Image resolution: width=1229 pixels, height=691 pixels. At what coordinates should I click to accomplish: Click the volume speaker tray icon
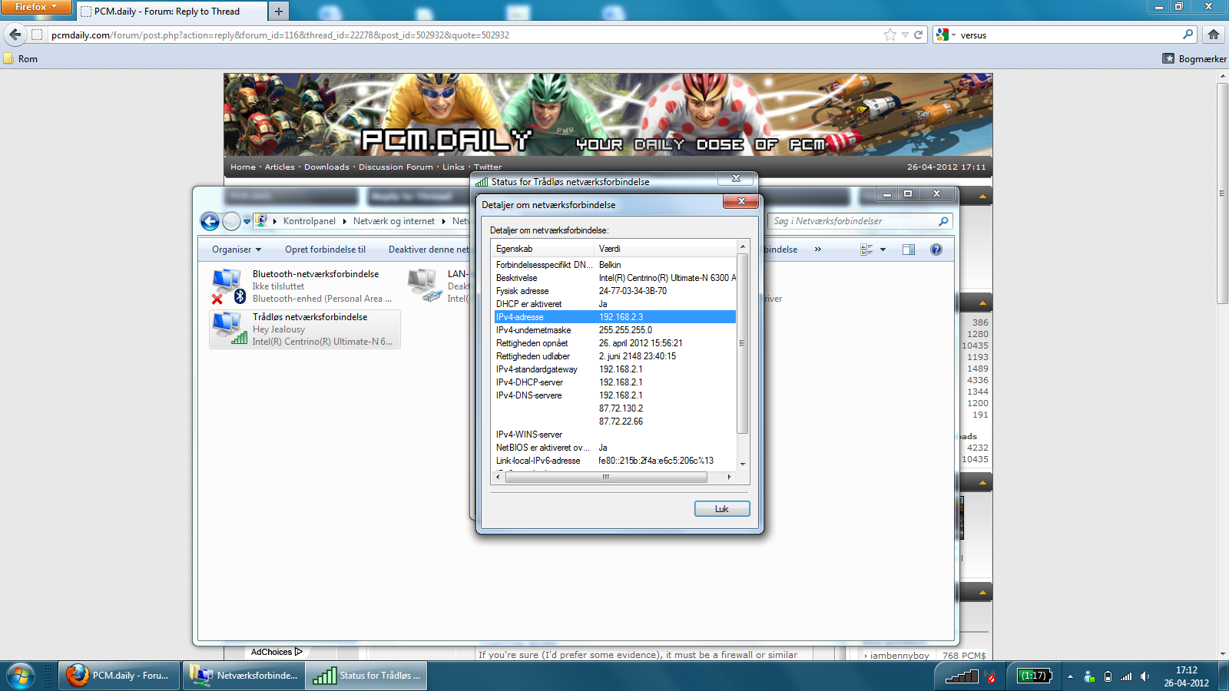coord(1145,676)
